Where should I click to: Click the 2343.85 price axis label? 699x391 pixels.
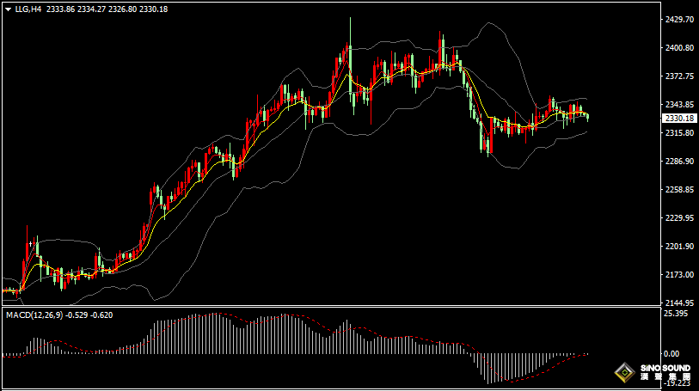(678, 105)
